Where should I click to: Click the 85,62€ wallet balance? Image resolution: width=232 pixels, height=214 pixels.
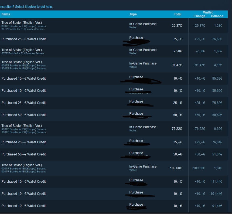(217, 91)
